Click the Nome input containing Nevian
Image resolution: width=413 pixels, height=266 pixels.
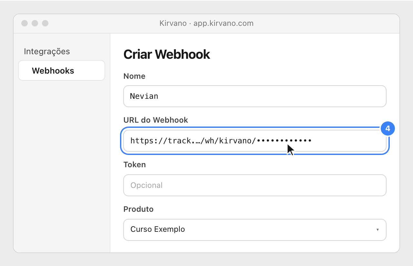click(255, 96)
